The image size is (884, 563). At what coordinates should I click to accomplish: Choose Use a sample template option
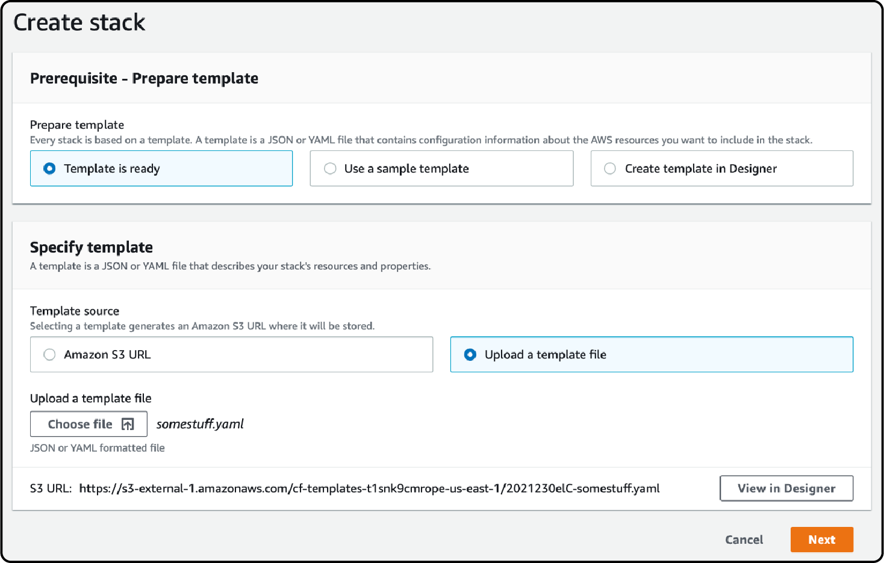point(441,168)
